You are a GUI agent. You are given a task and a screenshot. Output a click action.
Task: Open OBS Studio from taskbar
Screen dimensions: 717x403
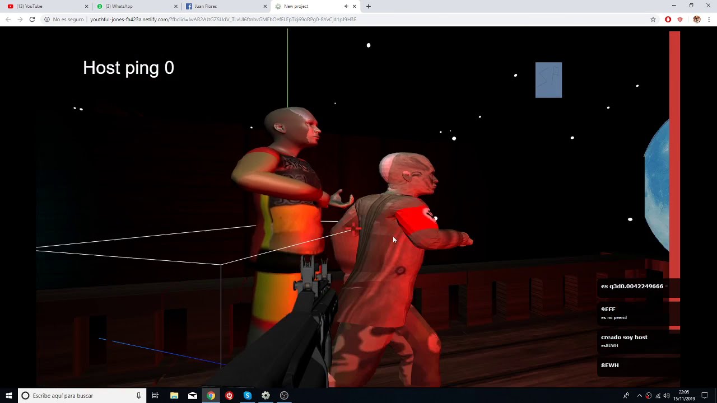pyautogui.click(x=284, y=396)
